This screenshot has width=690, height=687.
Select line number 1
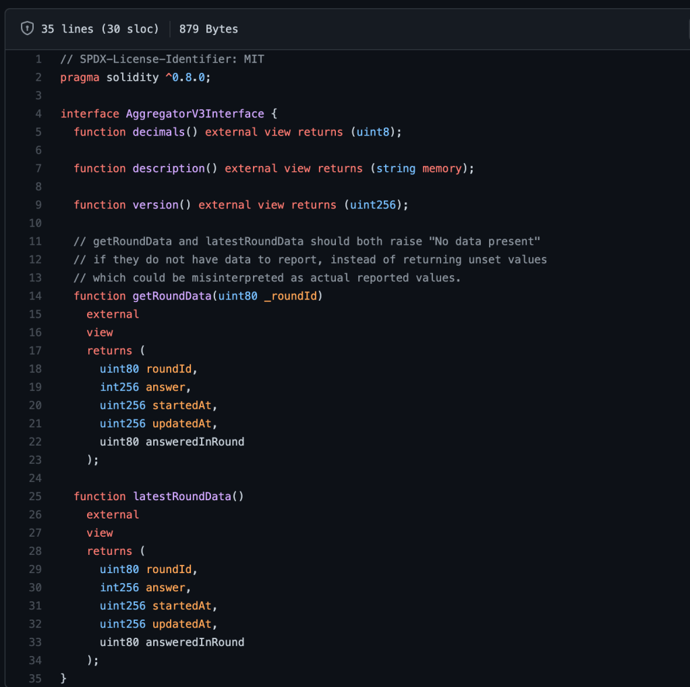(x=38, y=59)
